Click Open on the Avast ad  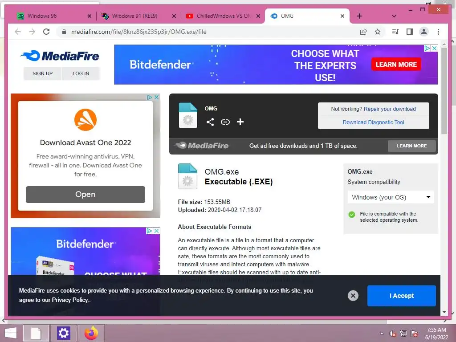(x=85, y=194)
